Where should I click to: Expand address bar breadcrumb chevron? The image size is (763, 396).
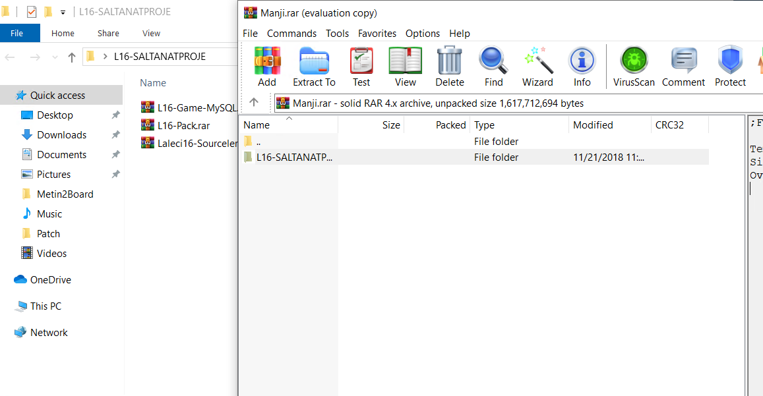(105, 57)
